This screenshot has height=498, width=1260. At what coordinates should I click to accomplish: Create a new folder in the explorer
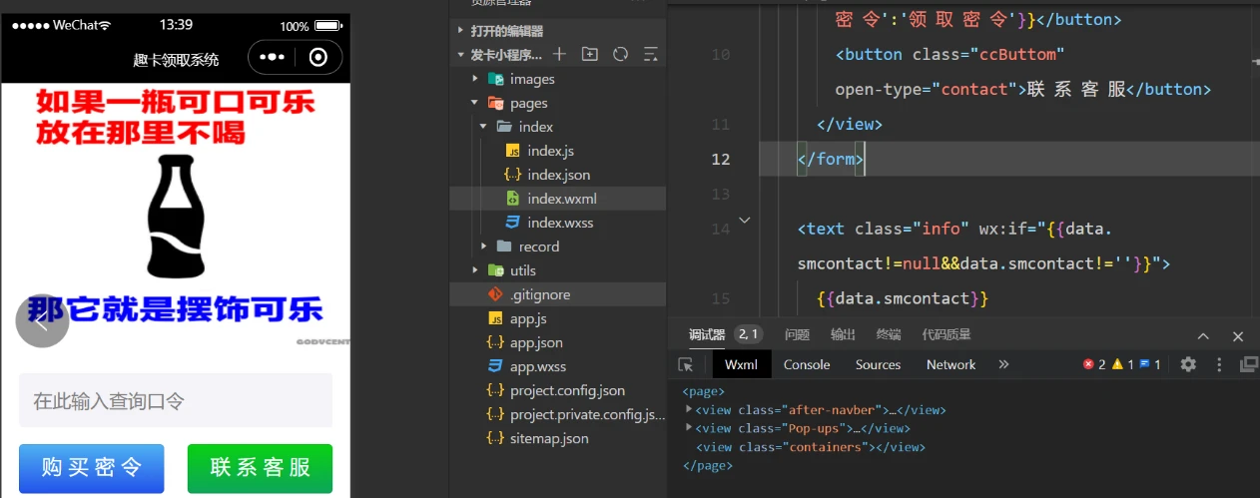click(x=590, y=54)
